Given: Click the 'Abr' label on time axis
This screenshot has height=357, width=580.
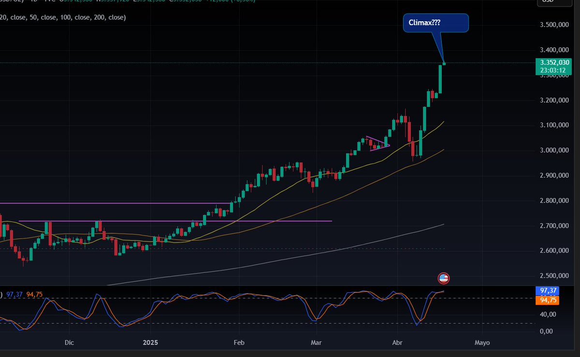Looking at the screenshot, I should (x=397, y=343).
